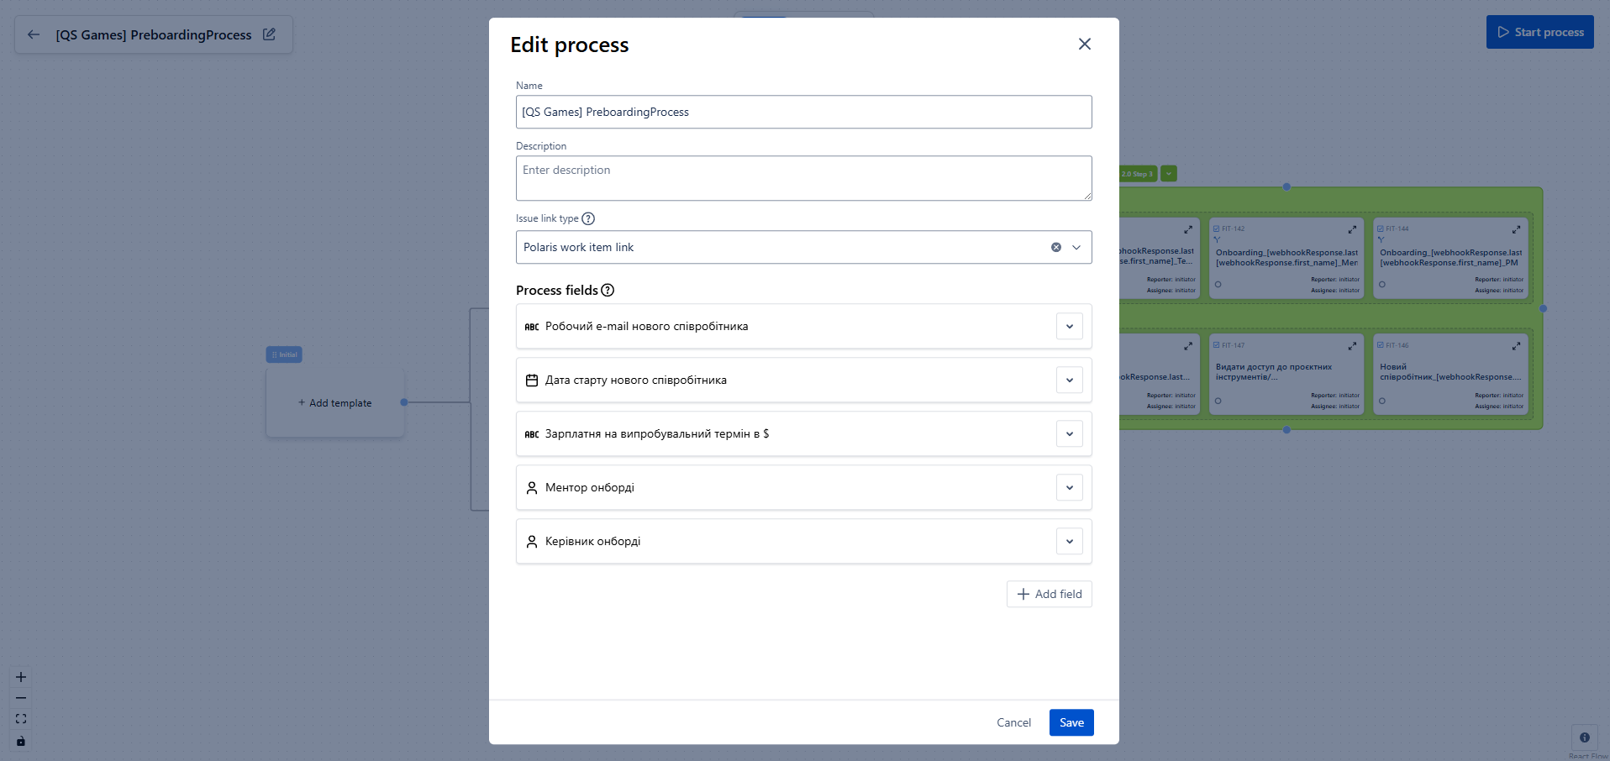Click the process Name input field
Image resolution: width=1610 pixels, height=761 pixels.
click(x=803, y=112)
